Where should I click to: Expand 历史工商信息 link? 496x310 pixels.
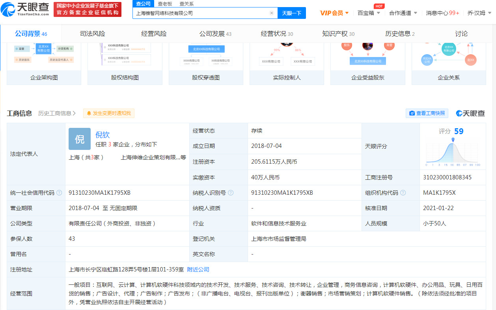57,113
